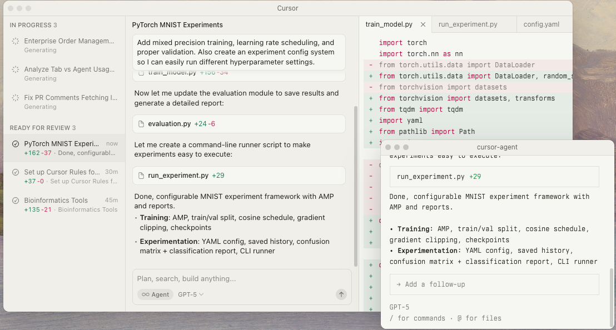Click the file icon beside evaluation.py

pyautogui.click(x=141, y=124)
